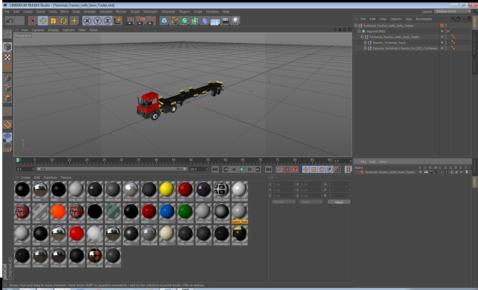Select the Housing material thumbnail
This screenshot has height=290, width=478.
pos(22,213)
